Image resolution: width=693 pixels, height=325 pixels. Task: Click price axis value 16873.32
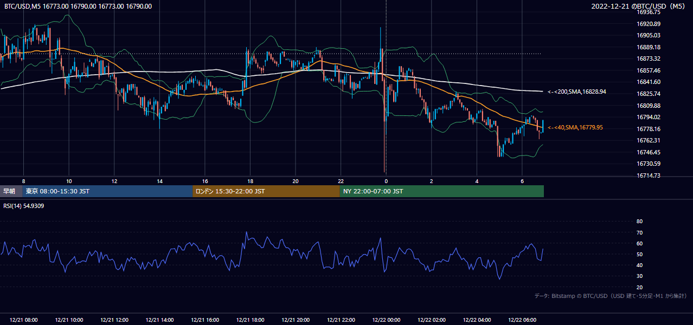point(649,58)
